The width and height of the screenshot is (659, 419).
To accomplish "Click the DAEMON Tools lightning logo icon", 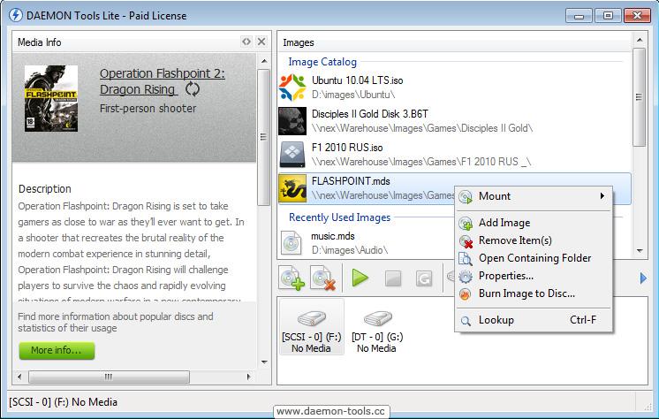I will (16, 15).
